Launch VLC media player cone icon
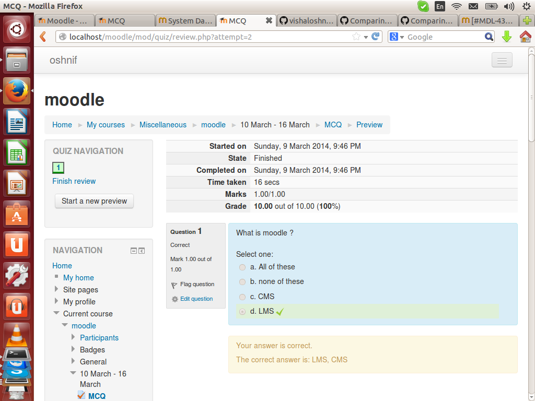 (x=17, y=334)
